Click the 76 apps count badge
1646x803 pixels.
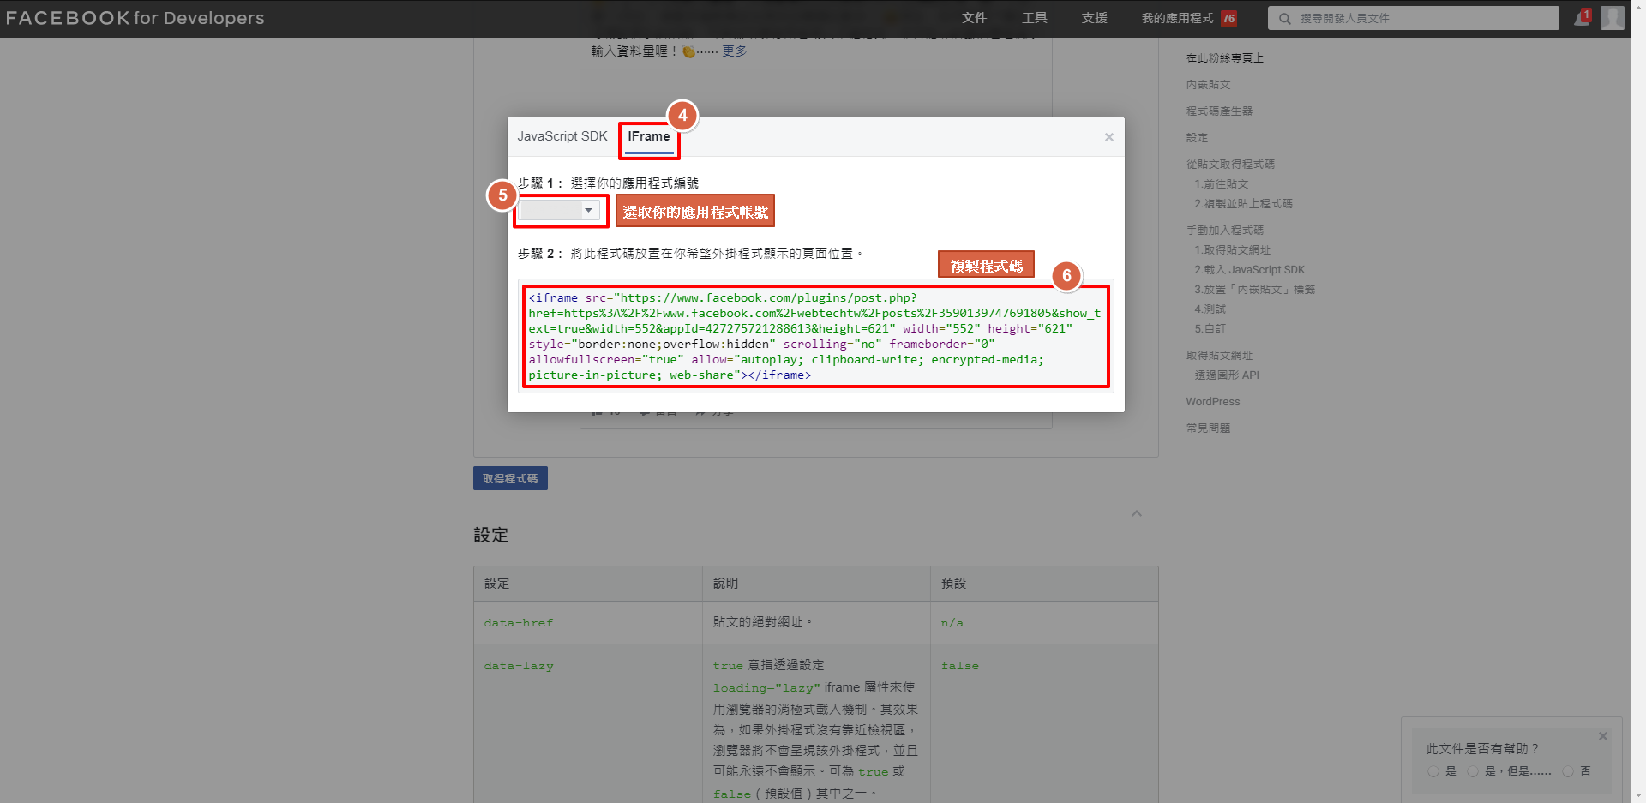(x=1228, y=18)
